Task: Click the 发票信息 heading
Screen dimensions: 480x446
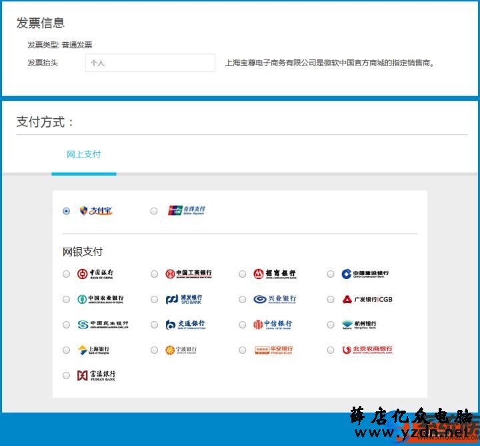Action: 41,23
